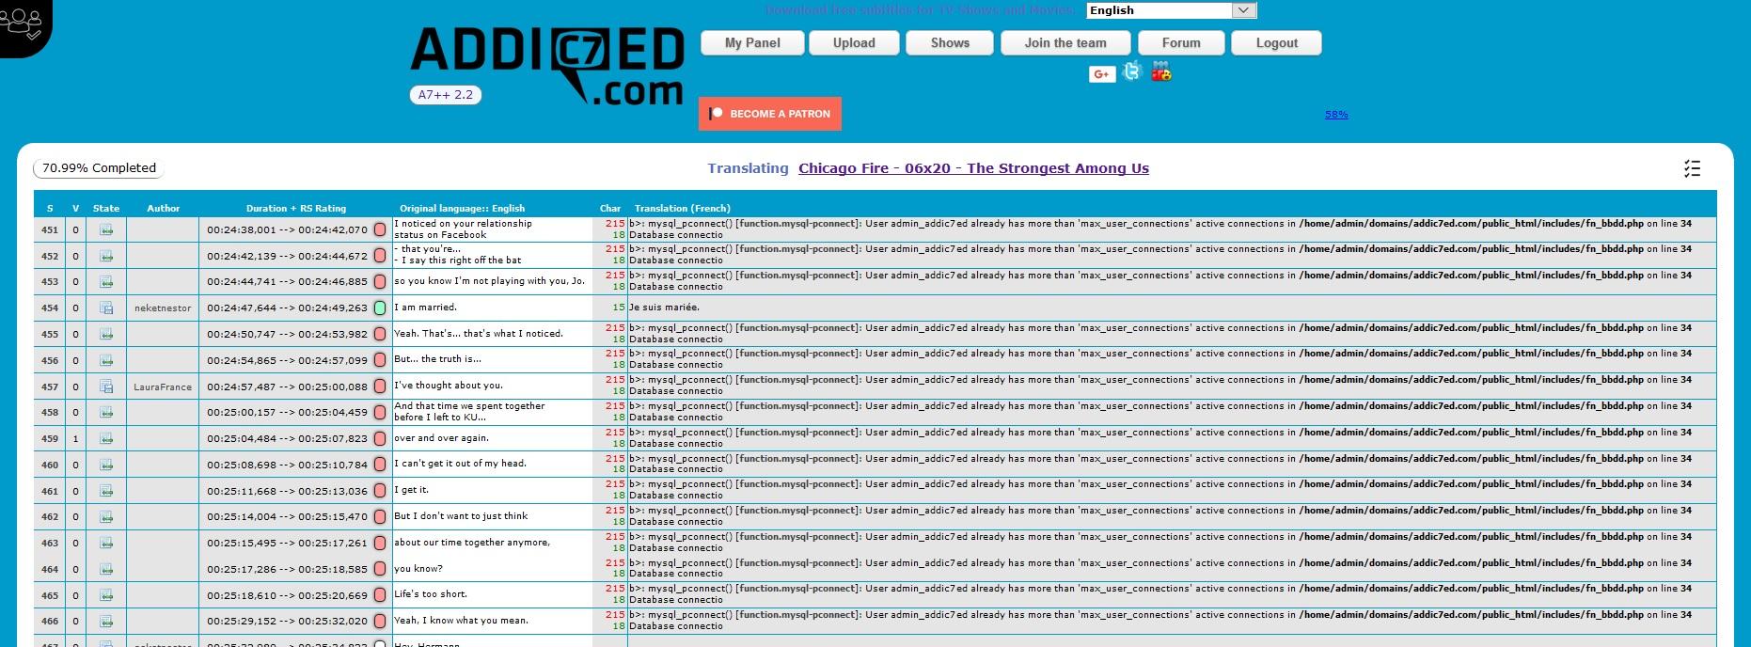Viewport: 1751px width, 647px height.
Task: Open the checklist icon at top right
Action: click(x=1692, y=168)
